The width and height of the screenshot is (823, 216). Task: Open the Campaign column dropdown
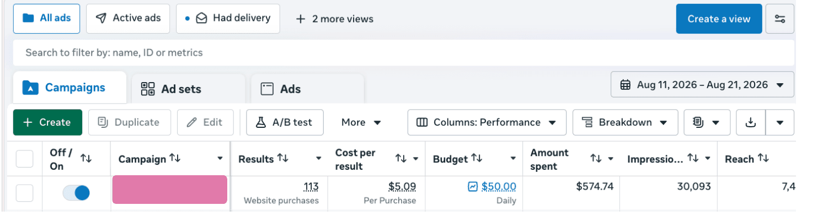[220, 159]
